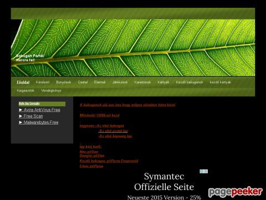Select Kártyák in the navigation bar
This screenshot has width=266, height=200.
(163, 82)
